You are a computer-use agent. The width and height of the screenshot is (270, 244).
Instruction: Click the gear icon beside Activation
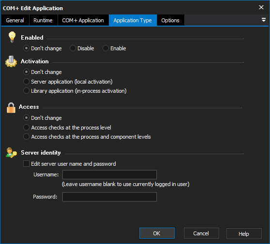click(x=11, y=61)
